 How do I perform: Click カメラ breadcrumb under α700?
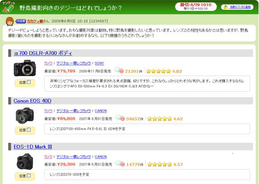[x=48, y=63]
